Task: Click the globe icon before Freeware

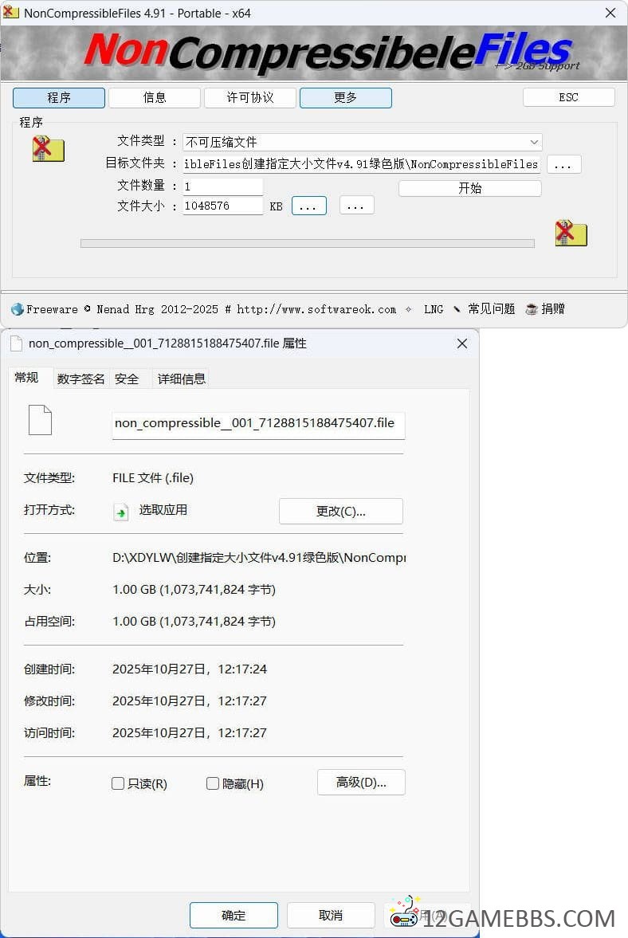Action: click(x=18, y=309)
